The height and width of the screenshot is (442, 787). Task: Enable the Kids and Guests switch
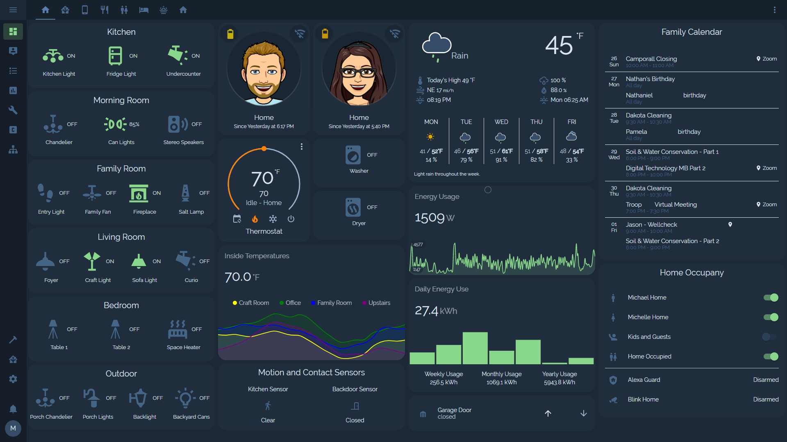click(x=769, y=337)
